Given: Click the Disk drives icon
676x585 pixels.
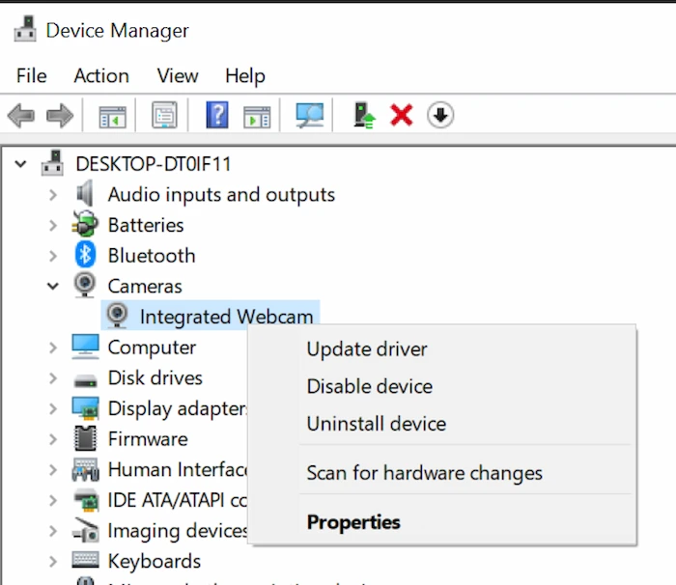Looking at the screenshot, I should click(x=85, y=380).
